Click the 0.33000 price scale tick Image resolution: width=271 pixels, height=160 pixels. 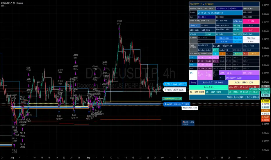(x=265, y=5)
